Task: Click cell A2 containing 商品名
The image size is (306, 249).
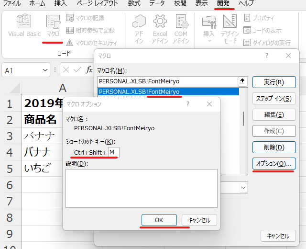Action: pyautogui.click(x=42, y=120)
